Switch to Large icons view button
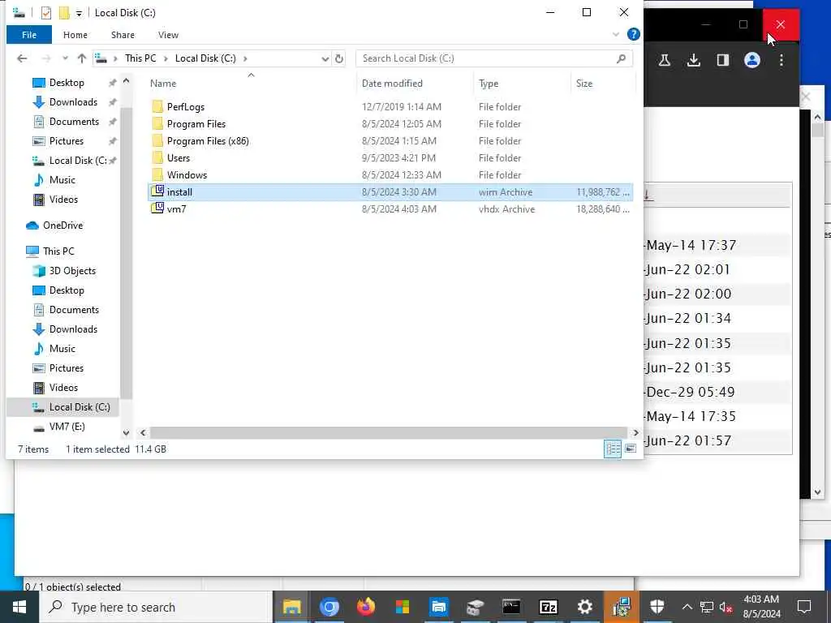 631,449
